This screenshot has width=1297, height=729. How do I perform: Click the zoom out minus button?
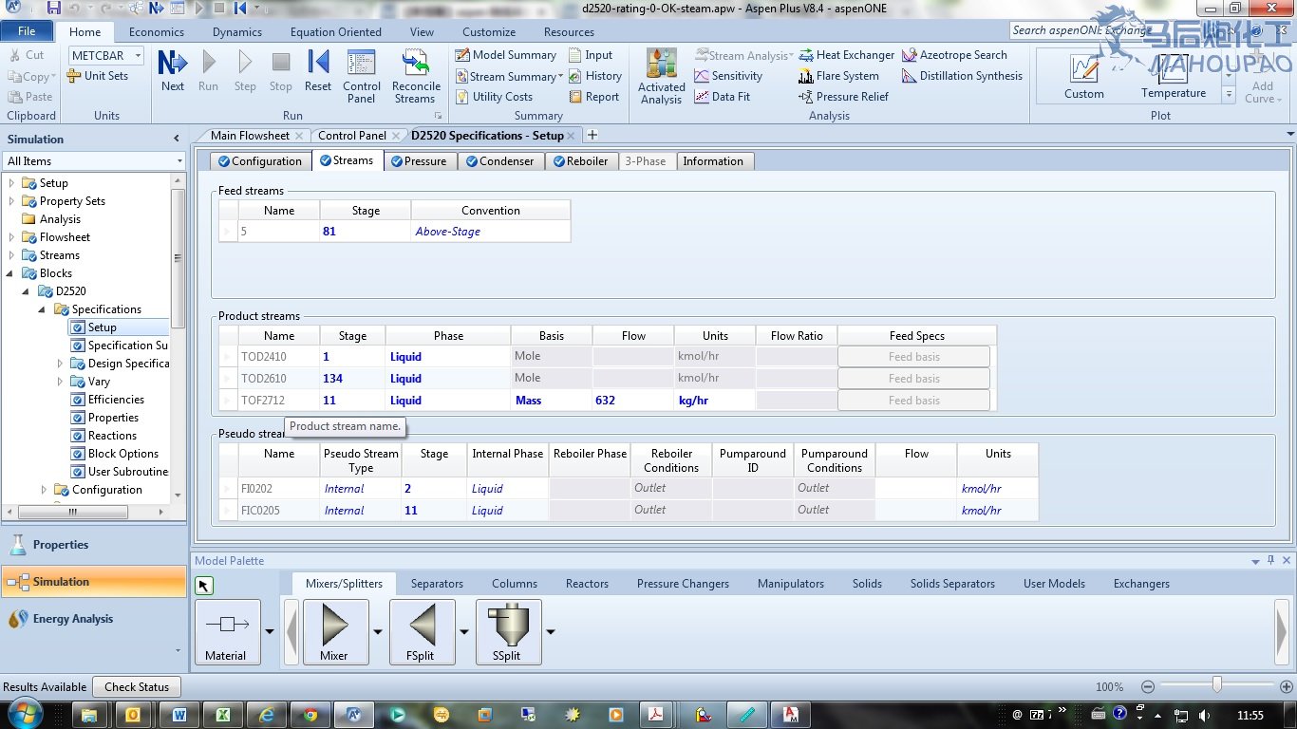(x=1148, y=686)
